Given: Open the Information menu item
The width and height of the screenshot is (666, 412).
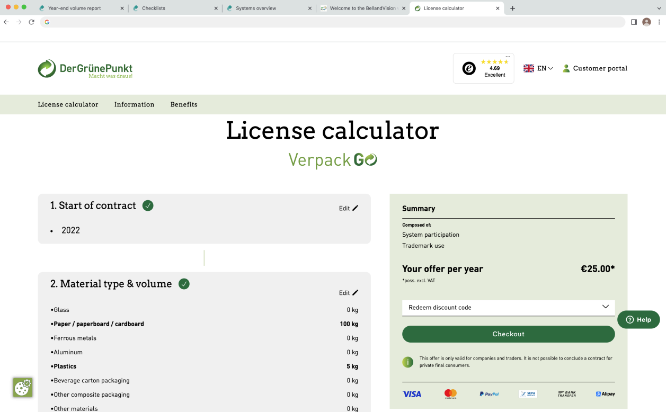Looking at the screenshot, I should pos(134,104).
